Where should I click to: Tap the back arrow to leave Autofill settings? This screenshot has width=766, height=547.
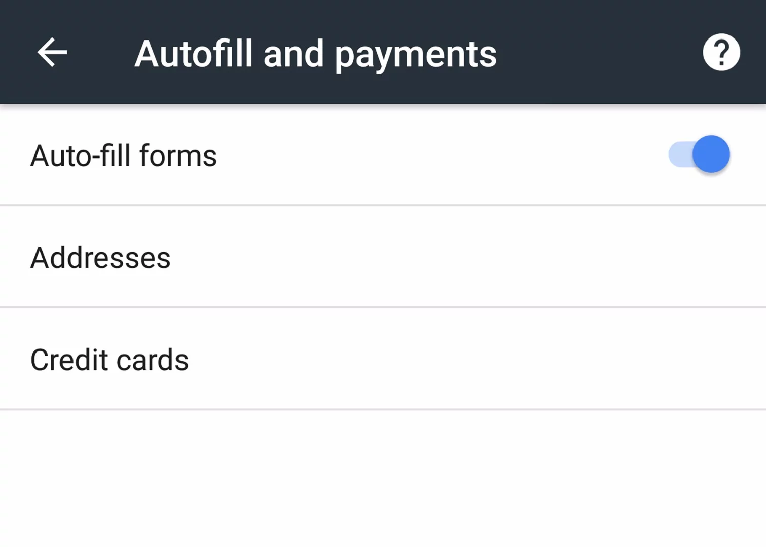coord(52,52)
